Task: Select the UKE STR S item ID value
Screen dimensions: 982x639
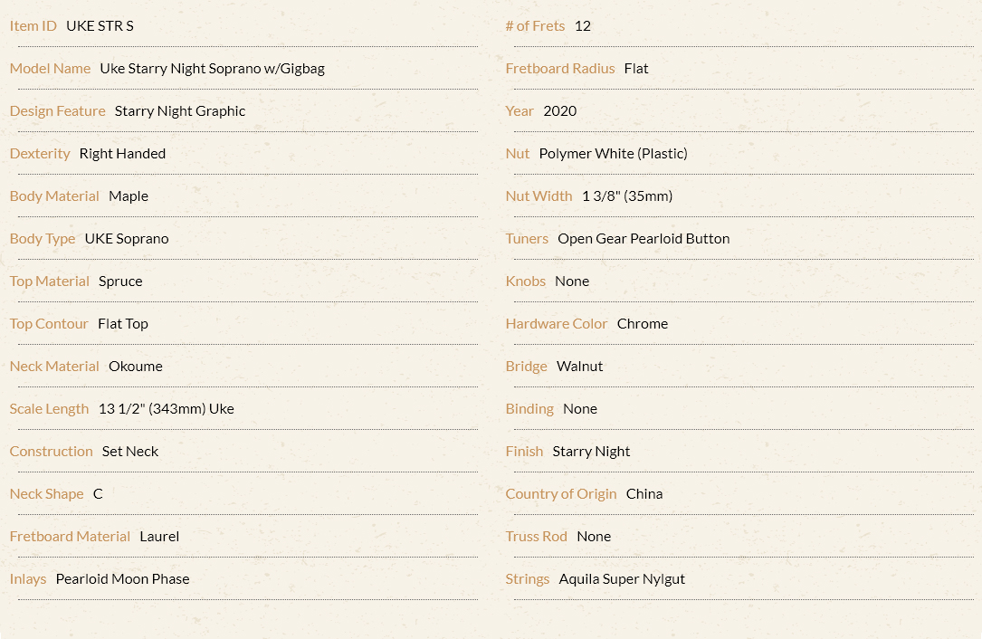Action: 100,25
